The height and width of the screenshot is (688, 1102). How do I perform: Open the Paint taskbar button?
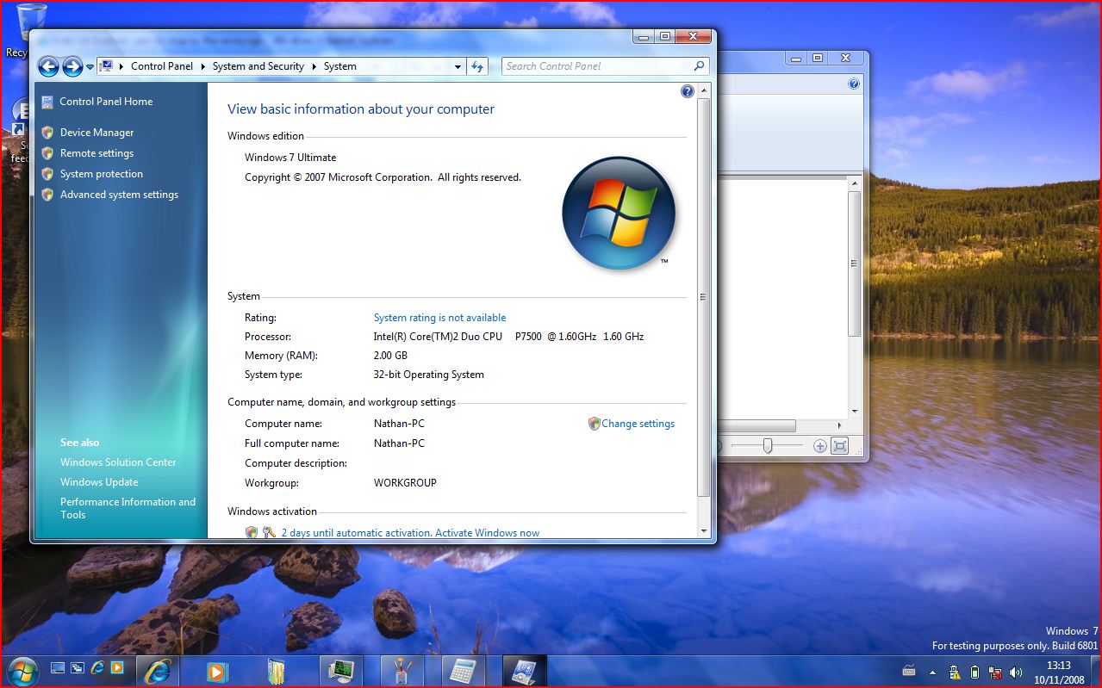click(x=402, y=671)
